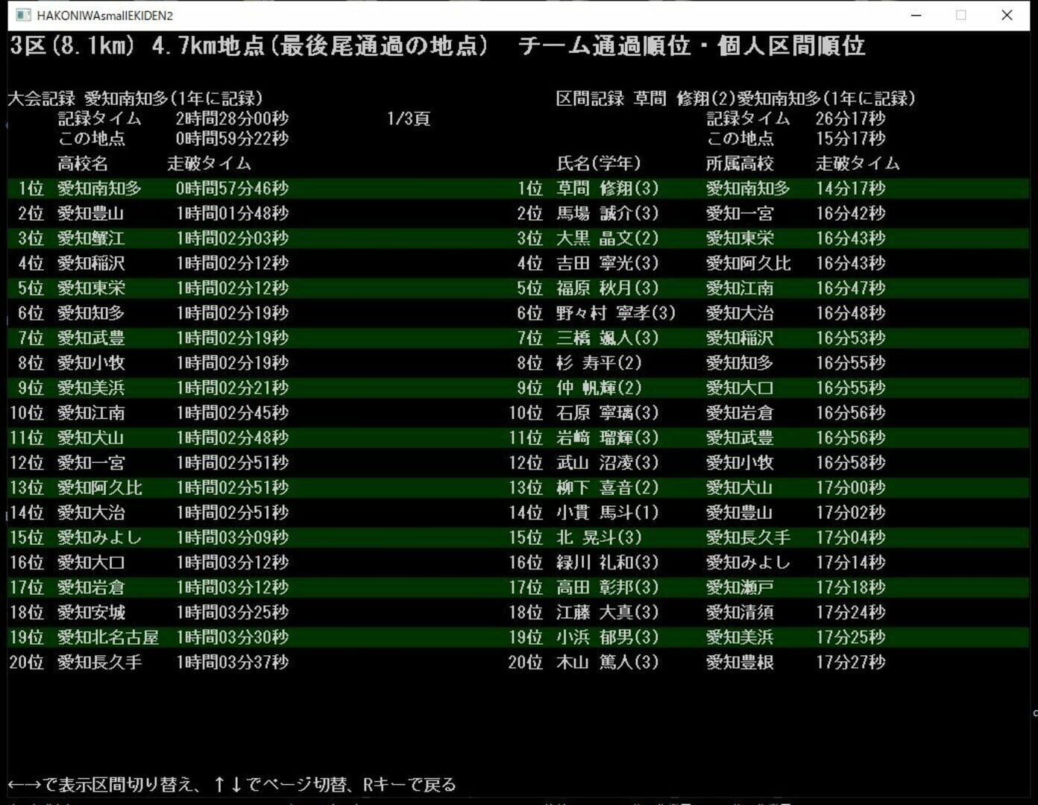This screenshot has width=1038, height=805.
Task: Click the 所属高校 column header
Action: pos(740,163)
